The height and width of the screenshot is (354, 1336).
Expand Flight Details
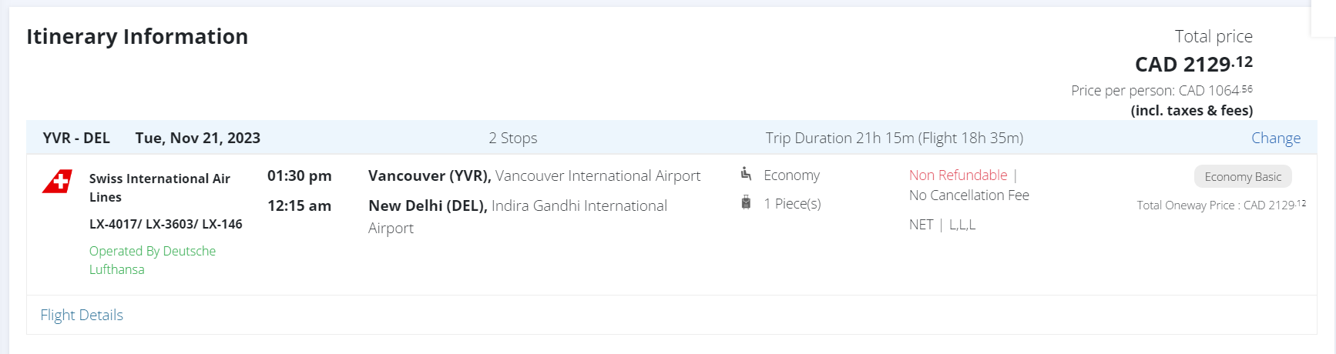pyautogui.click(x=82, y=315)
